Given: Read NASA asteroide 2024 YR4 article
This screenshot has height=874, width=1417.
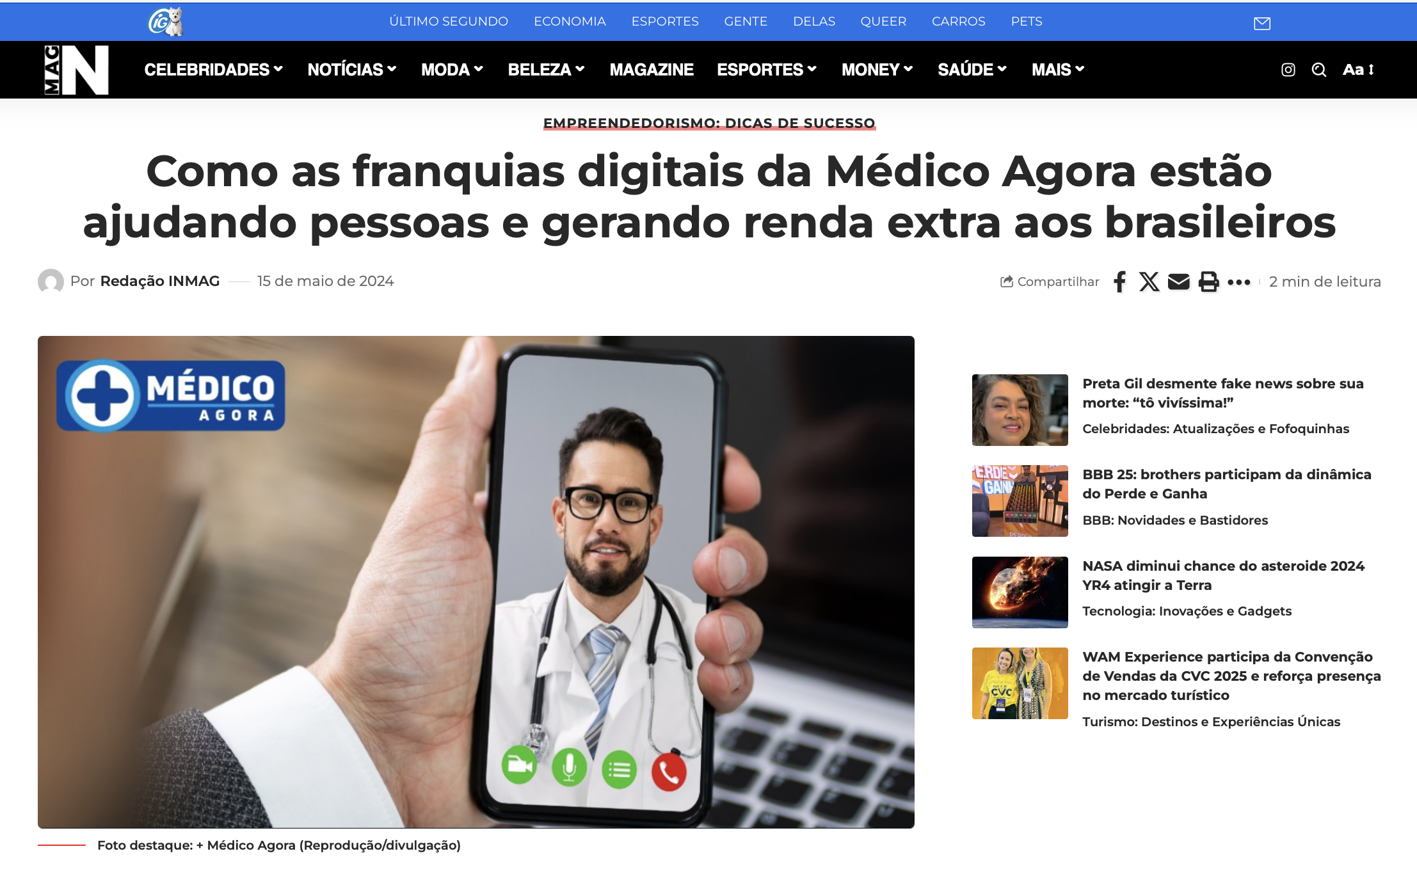Looking at the screenshot, I should tap(1223, 575).
